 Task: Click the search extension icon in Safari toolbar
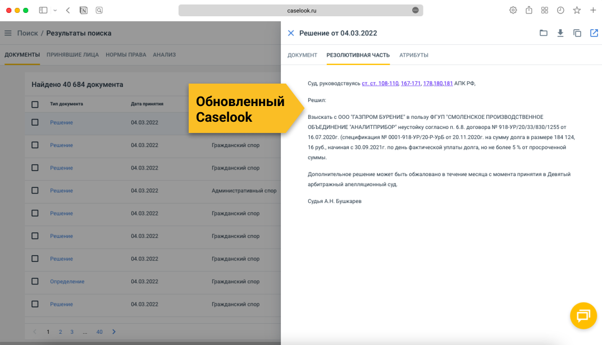pos(99,10)
